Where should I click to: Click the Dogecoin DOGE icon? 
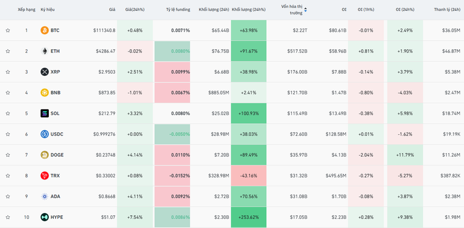[x=45, y=155]
